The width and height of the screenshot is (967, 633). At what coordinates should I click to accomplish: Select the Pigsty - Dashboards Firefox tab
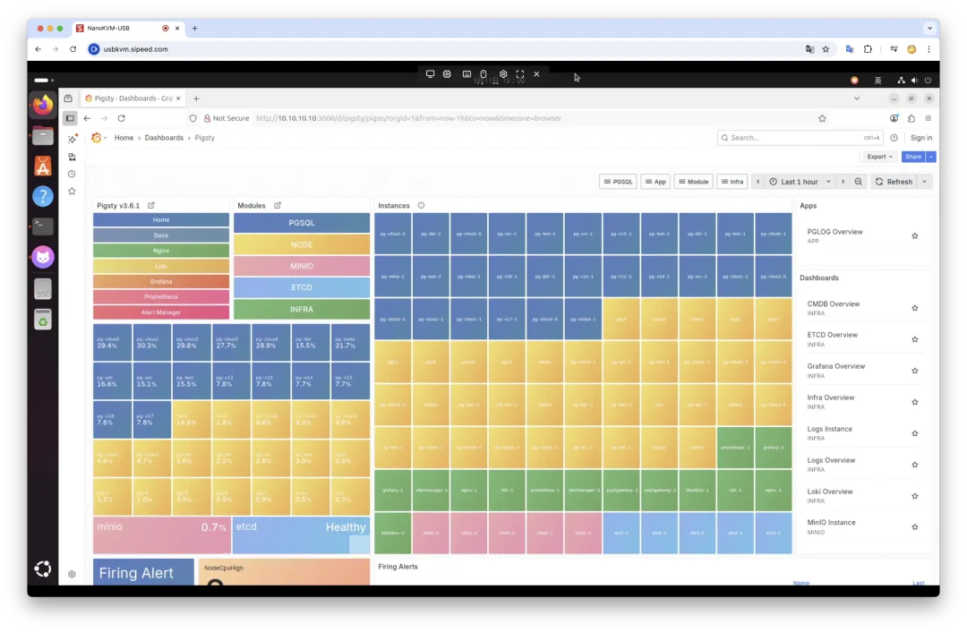click(132, 98)
